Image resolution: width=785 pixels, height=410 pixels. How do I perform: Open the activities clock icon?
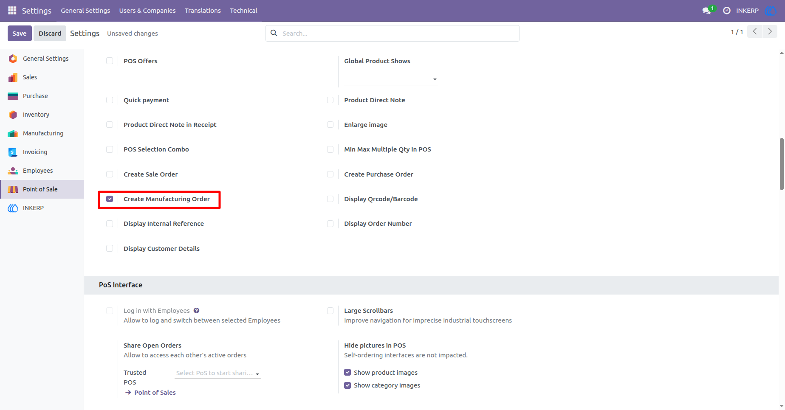tap(727, 11)
